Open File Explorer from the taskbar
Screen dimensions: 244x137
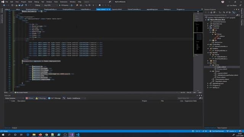point(34,135)
